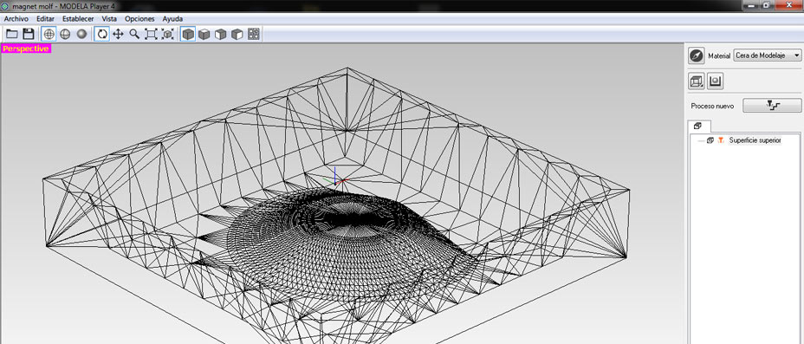Open the modeling form margin icon button
804x344 pixels.
click(x=716, y=81)
